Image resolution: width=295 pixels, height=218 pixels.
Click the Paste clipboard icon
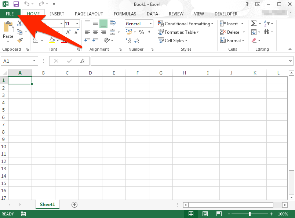[x=8, y=27]
